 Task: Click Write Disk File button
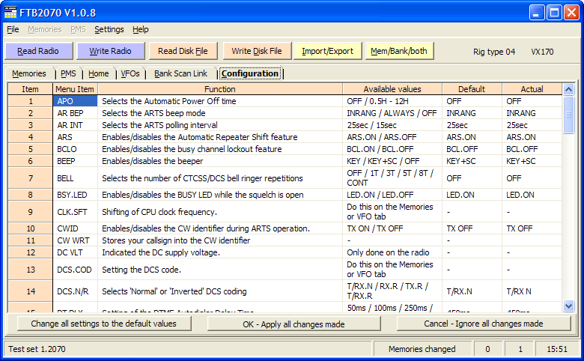[256, 51]
